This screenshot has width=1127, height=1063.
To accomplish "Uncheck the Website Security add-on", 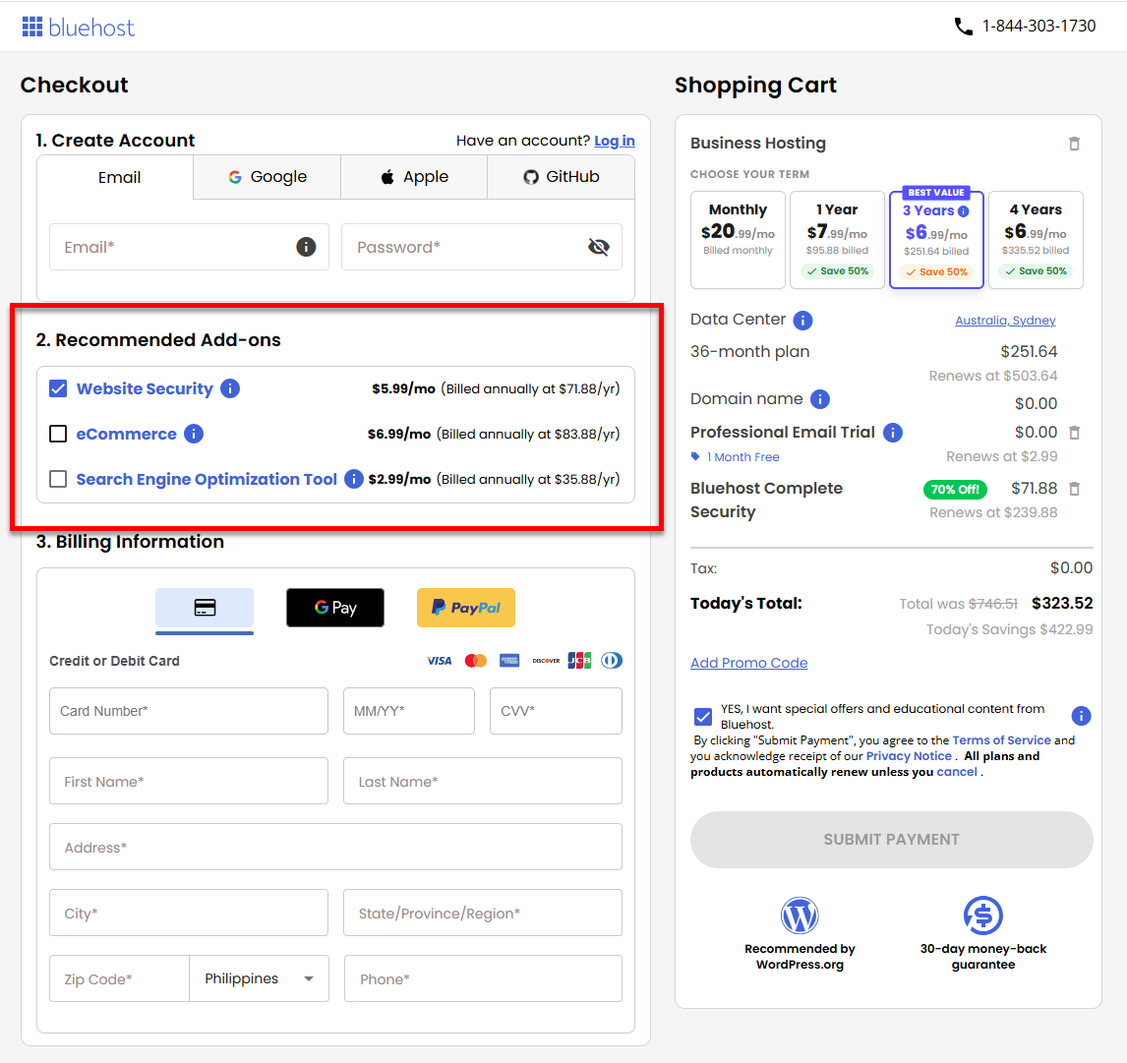I will coord(58,388).
